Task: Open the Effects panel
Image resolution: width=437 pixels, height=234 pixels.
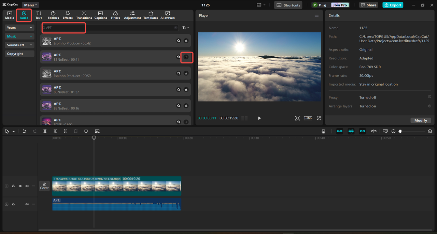Action: point(68,15)
